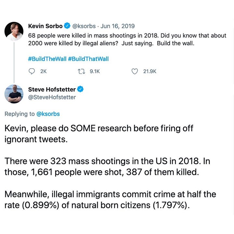234x234 pixels.
Task: Click the Kevin Sorbo display name
Action: coord(45,26)
